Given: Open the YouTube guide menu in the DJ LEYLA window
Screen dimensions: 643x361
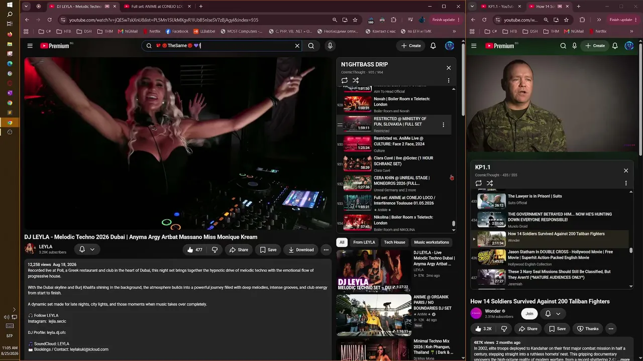Looking at the screenshot, I should [30, 46].
